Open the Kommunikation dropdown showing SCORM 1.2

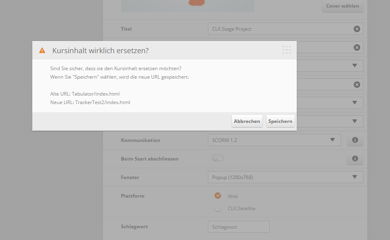pos(274,140)
